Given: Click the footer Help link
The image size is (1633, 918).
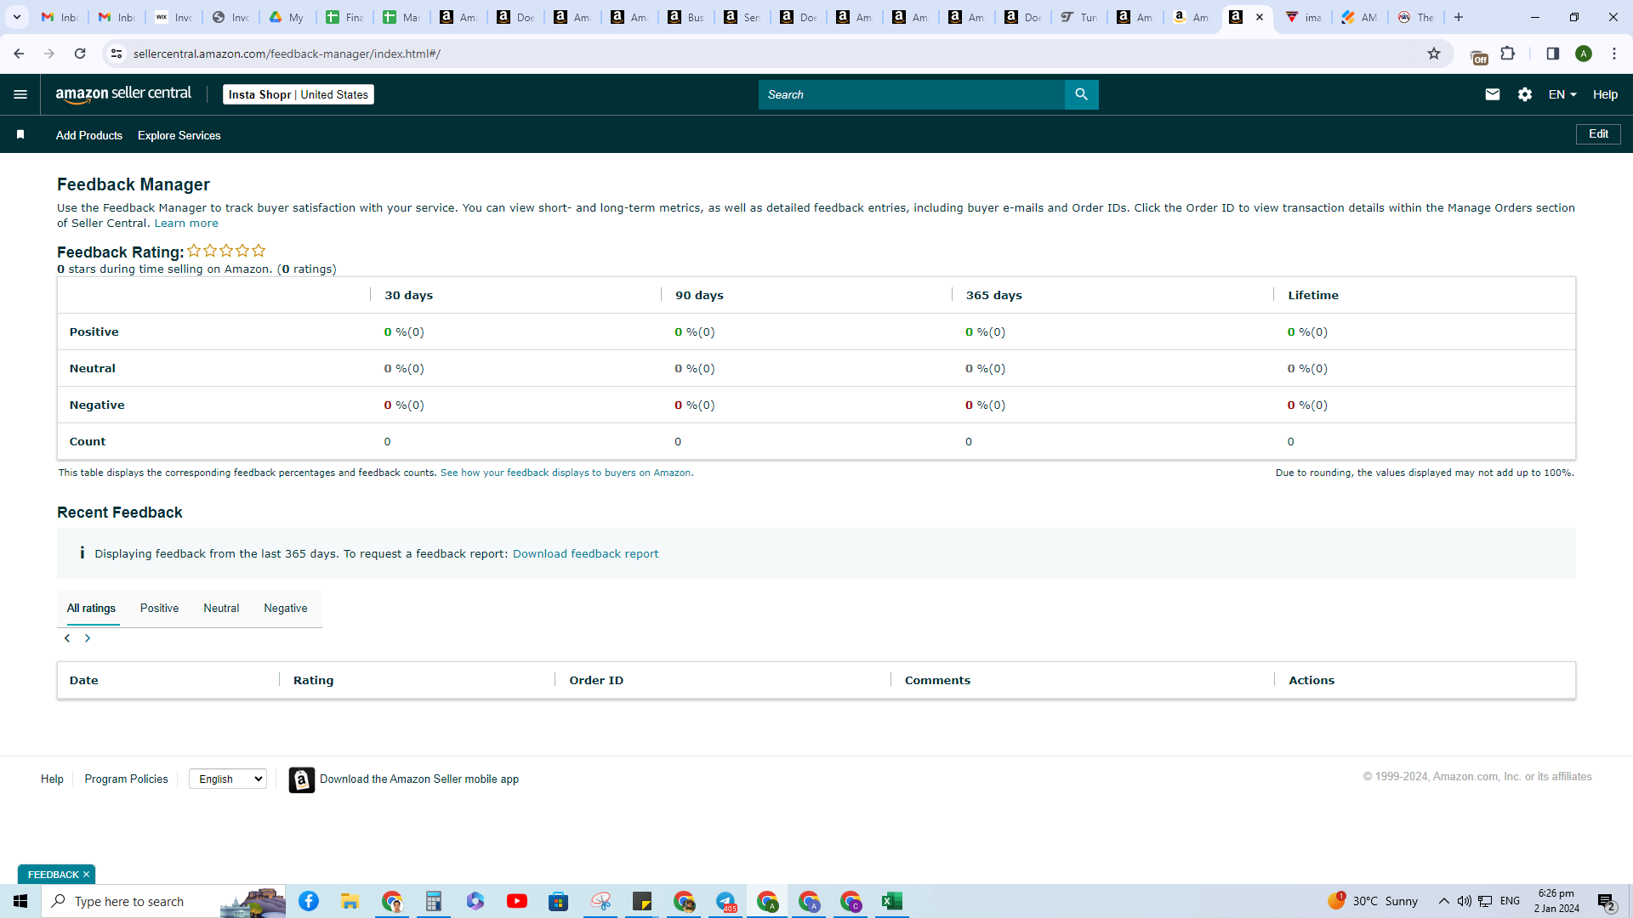Looking at the screenshot, I should tap(52, 779).
